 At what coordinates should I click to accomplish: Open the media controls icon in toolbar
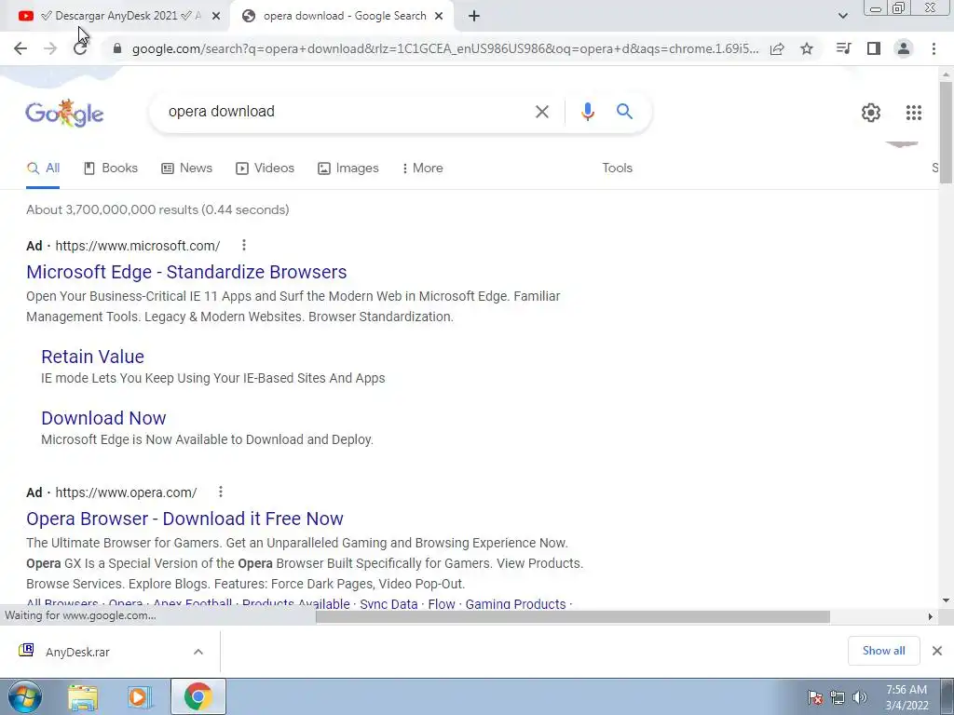pos(844,48)
